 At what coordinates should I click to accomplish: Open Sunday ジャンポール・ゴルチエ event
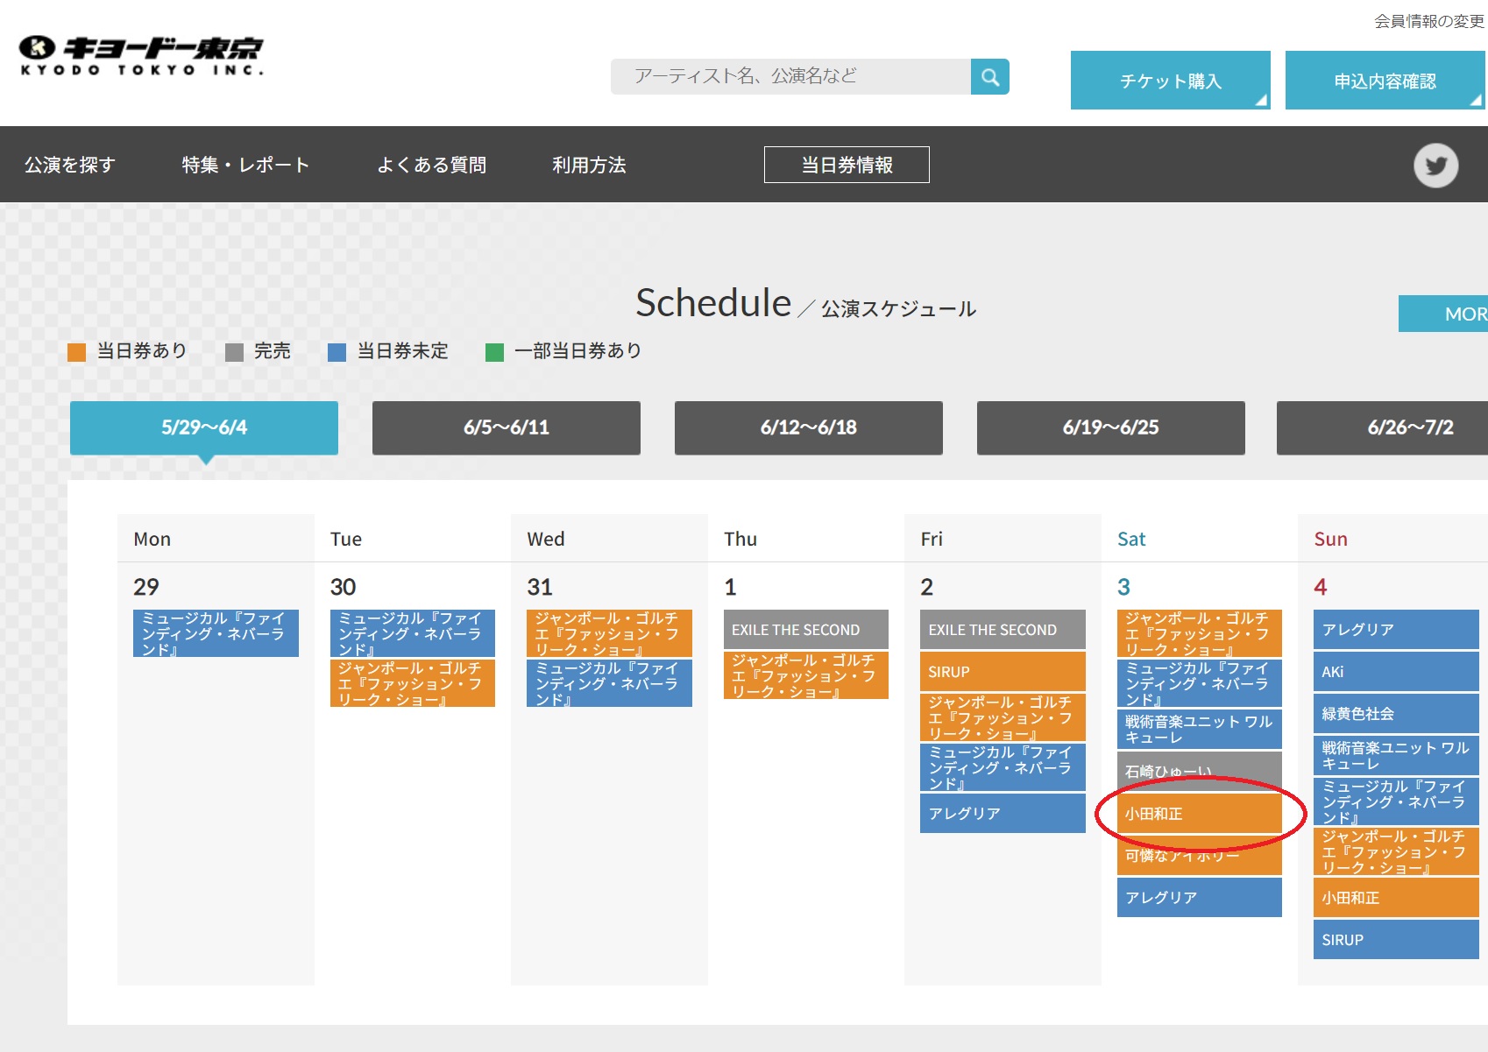pyautogui.click(x=1396, y=851)
